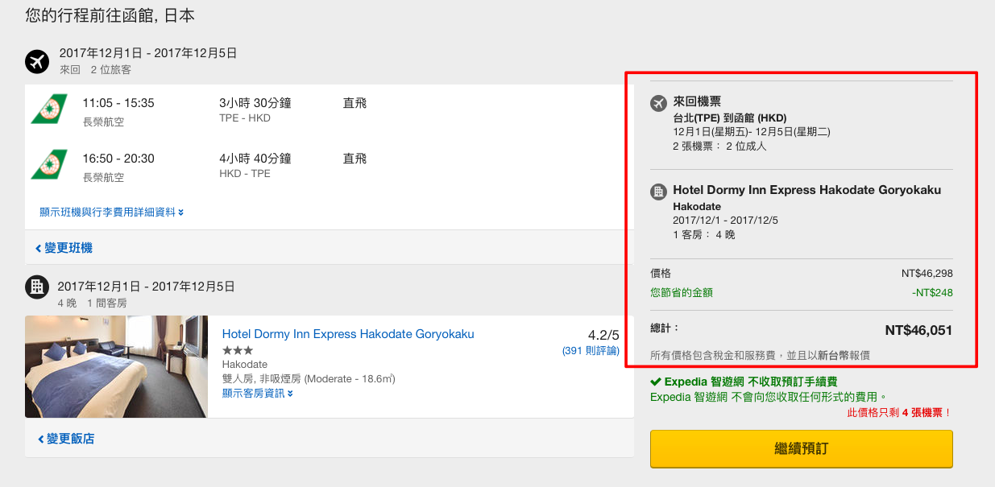This screenshot has width=995, height=487.
Task: Click green checkmark beside Expedia 不收取預訂手續費
Action: point(656,382)
